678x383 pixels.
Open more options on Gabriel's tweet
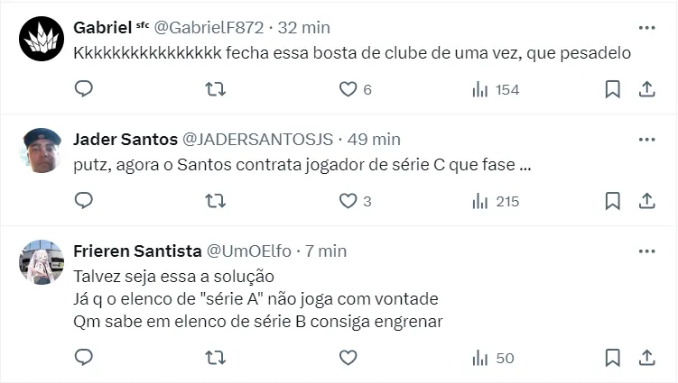pyautogui.click(x=646, y=27)
